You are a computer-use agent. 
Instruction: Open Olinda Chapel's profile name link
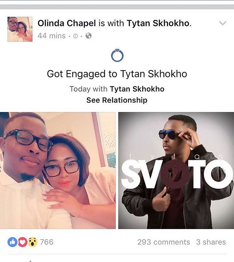pos(67,23)
